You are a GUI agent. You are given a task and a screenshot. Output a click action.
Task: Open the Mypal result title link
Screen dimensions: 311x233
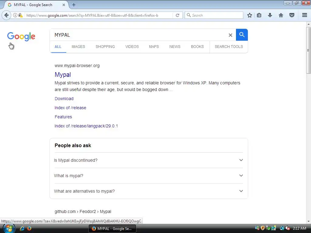[63, 75]
